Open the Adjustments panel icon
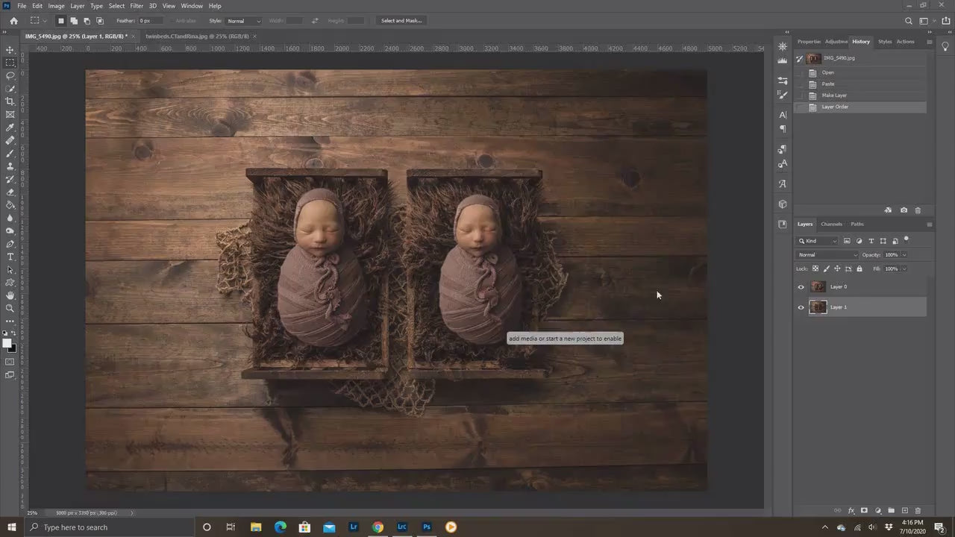The width and height of the screenshot is (955, 537). (x=835, y=41)
